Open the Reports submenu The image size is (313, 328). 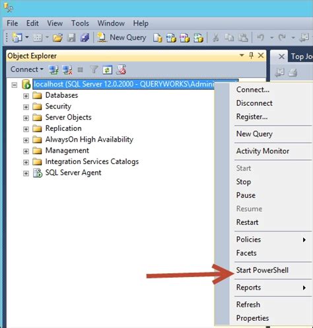pos(271,288)
